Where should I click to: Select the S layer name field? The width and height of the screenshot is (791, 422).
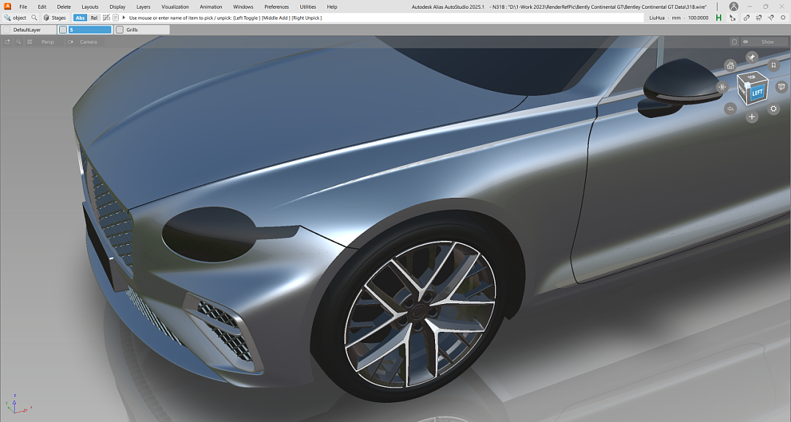coord(90,30)
